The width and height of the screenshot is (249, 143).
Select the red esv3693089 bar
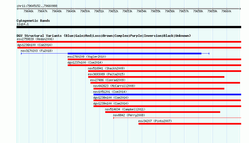tap(156, 77)
